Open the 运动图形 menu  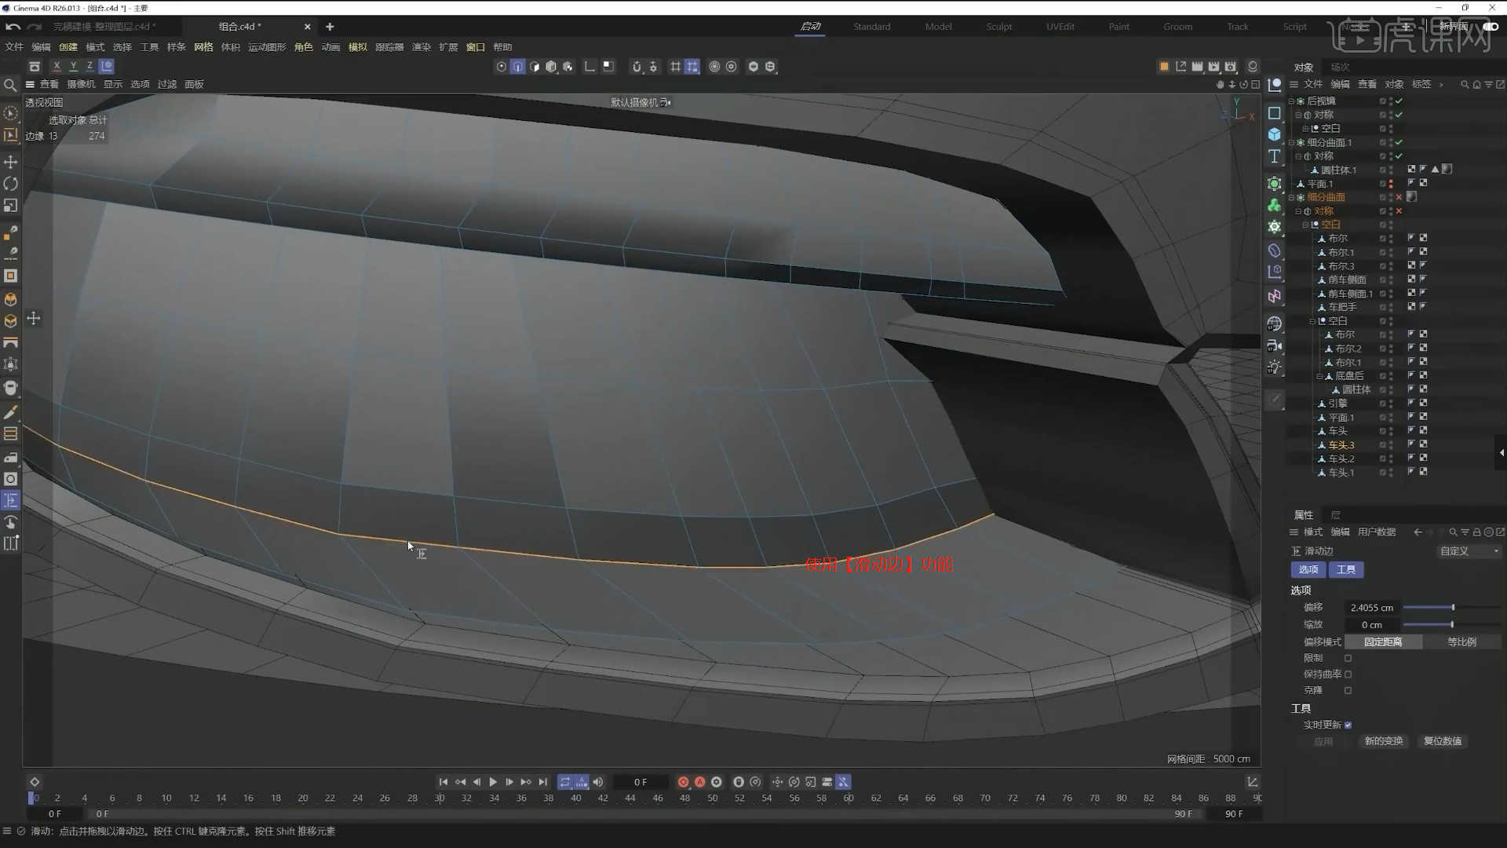click(x=267, y=47)
